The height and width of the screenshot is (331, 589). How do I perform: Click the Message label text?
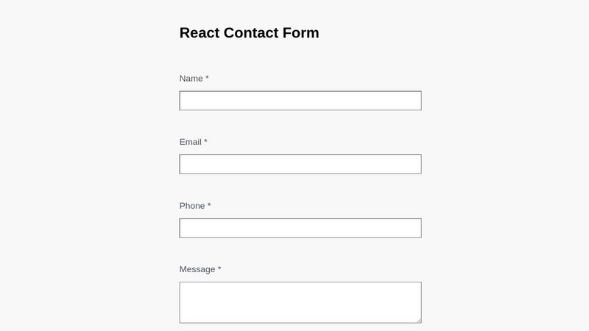(197, 269)
